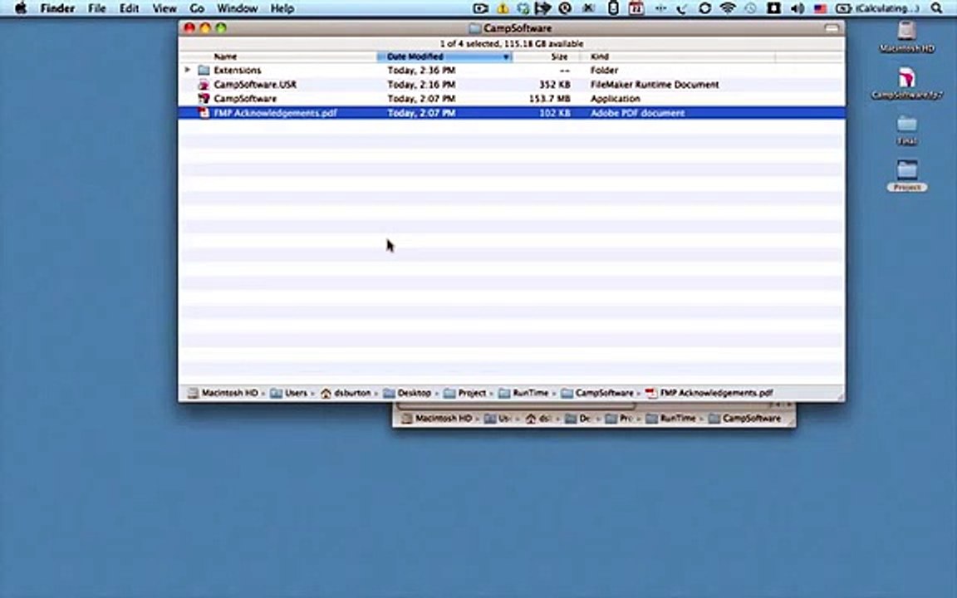
Task: Open the battery status menu showing Calculating
Action: click(877, 8)
